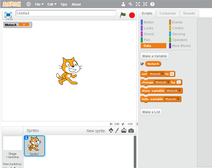Click the Block help question mark icon
212x168 pixels.
pos(152,4)
